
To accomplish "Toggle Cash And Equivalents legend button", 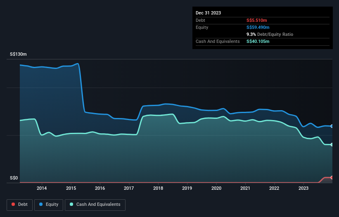I will [x=95, y=204].
